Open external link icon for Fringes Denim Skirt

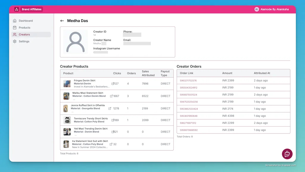click(x=113, y=84)
